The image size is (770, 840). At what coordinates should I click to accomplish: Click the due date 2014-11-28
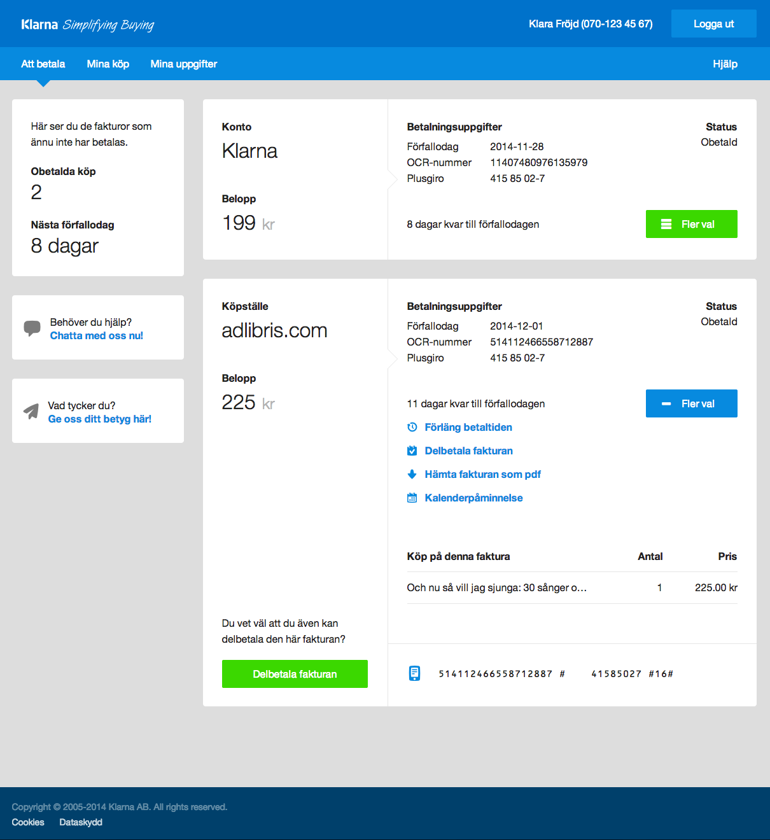(x=517, y=146)
